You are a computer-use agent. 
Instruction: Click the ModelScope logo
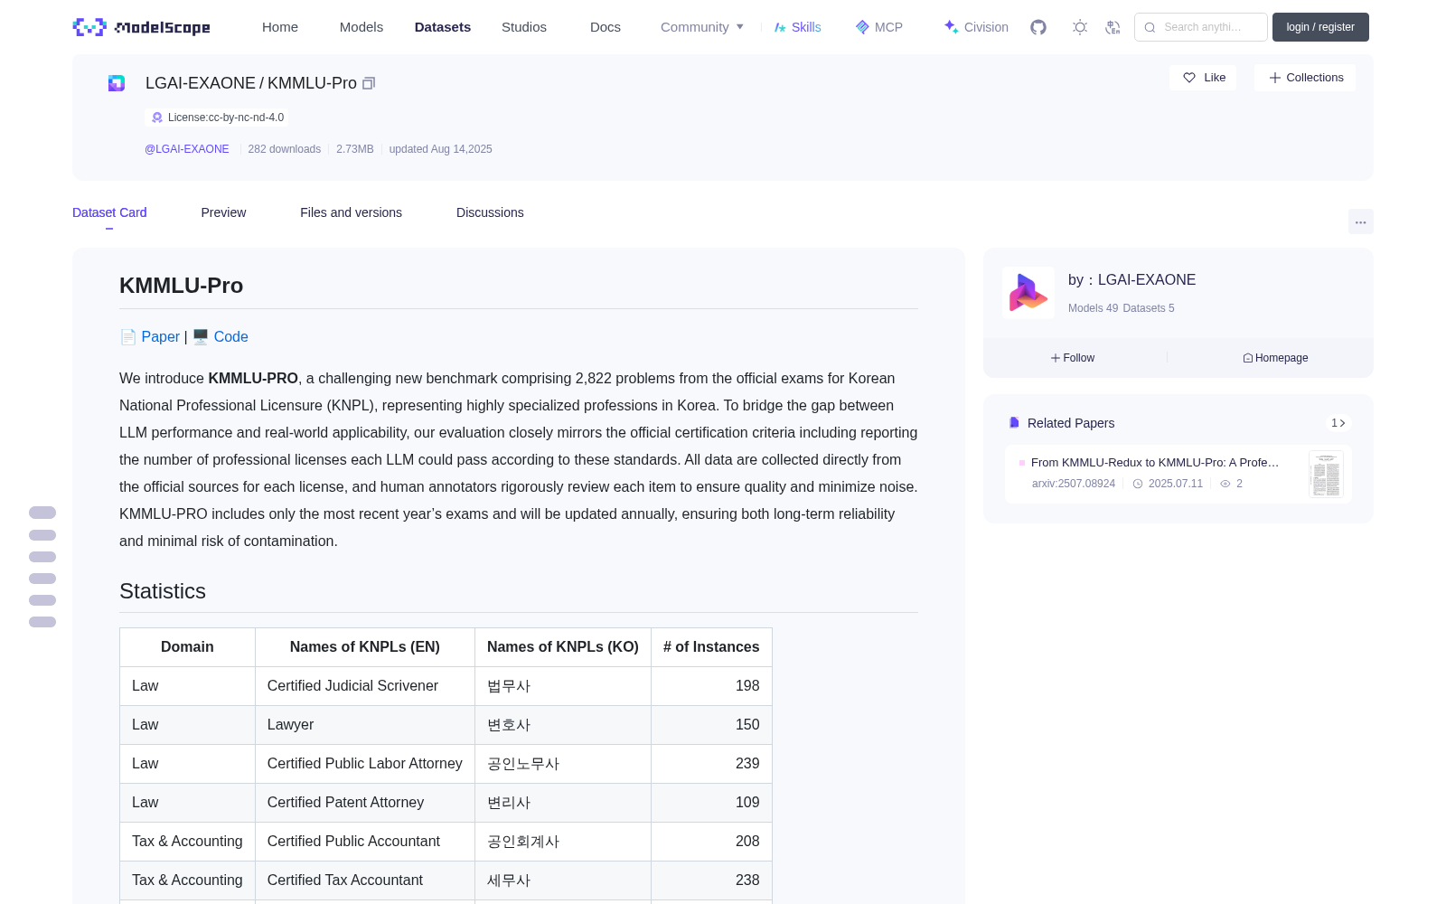(x=142, y=27)
